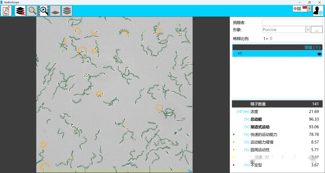Image resolution: width=325 pixels, height=173 pixels.
Task: Click the concentration value 21.69
Action: pos(314,112)
